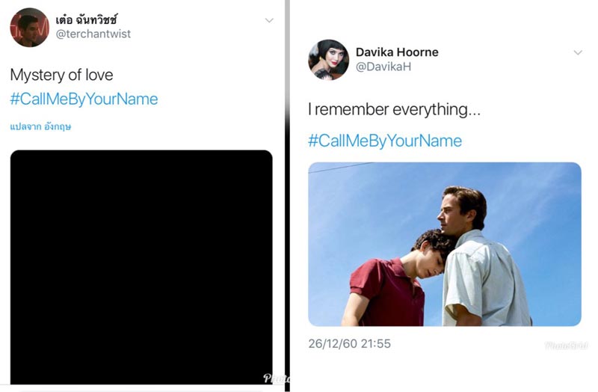The image size is (598, 392).
Task: Open #CallMeByYourName under "I remember everything..."
Action: click(x=385, y=141)
